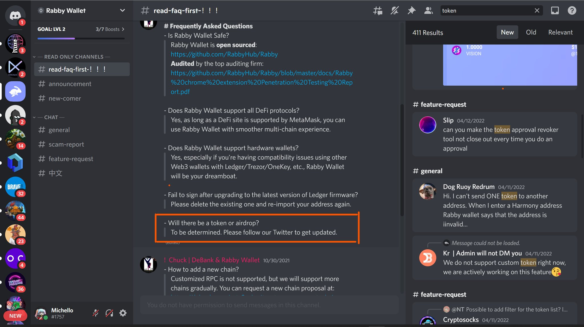Open the scam-report channel

tap(82, 144)
